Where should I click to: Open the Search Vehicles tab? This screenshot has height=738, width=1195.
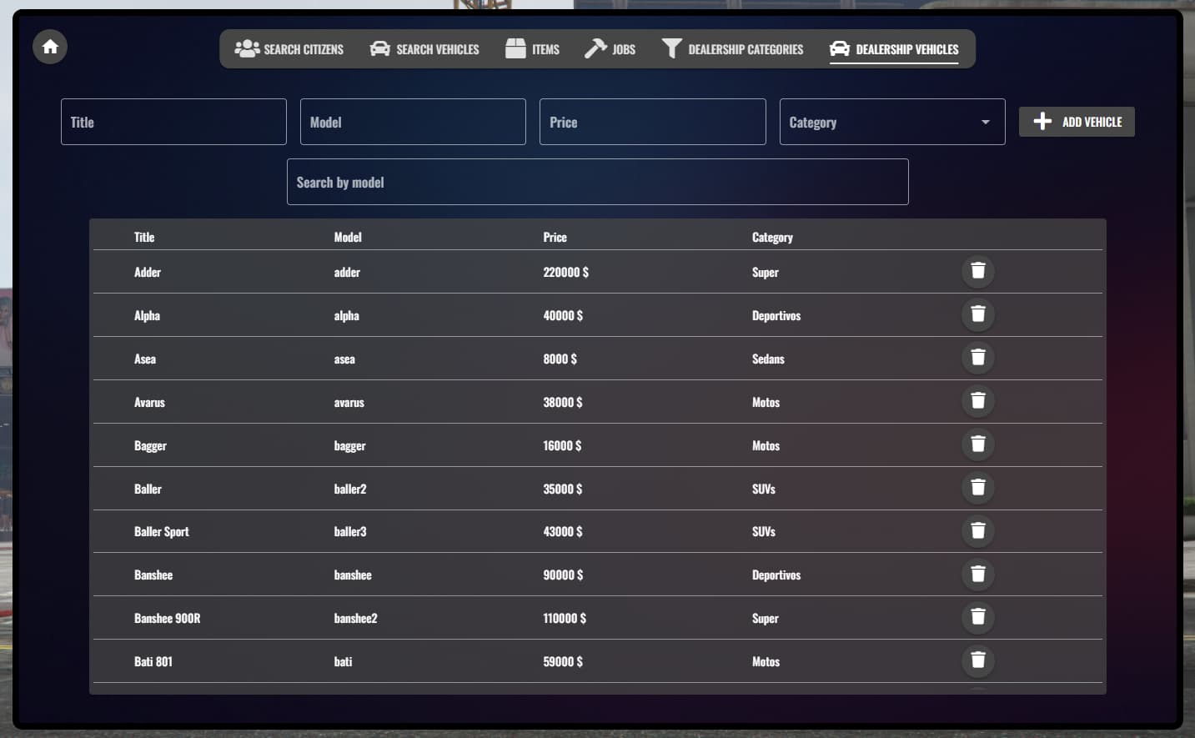point(424,49)
